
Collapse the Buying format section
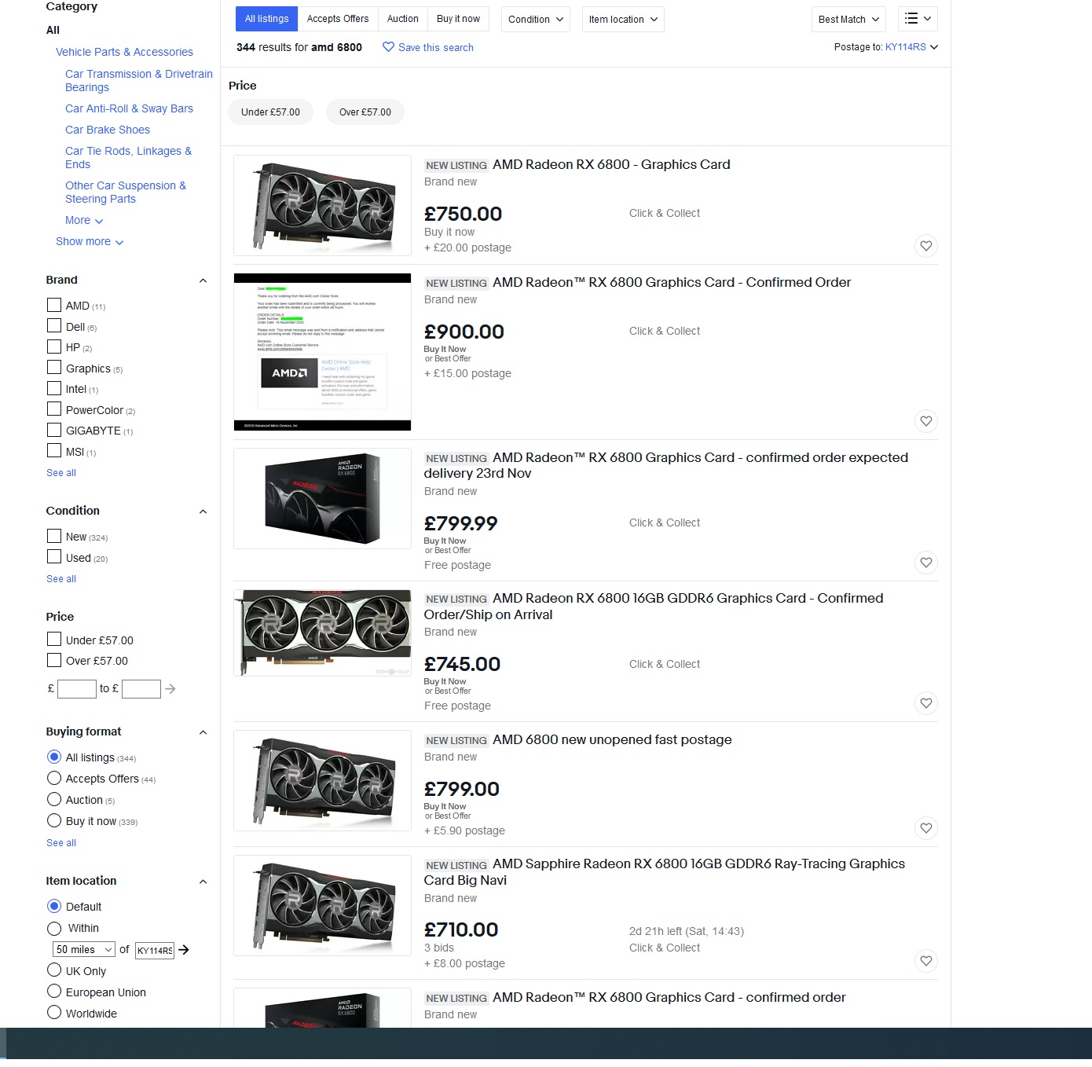point(203,732)
